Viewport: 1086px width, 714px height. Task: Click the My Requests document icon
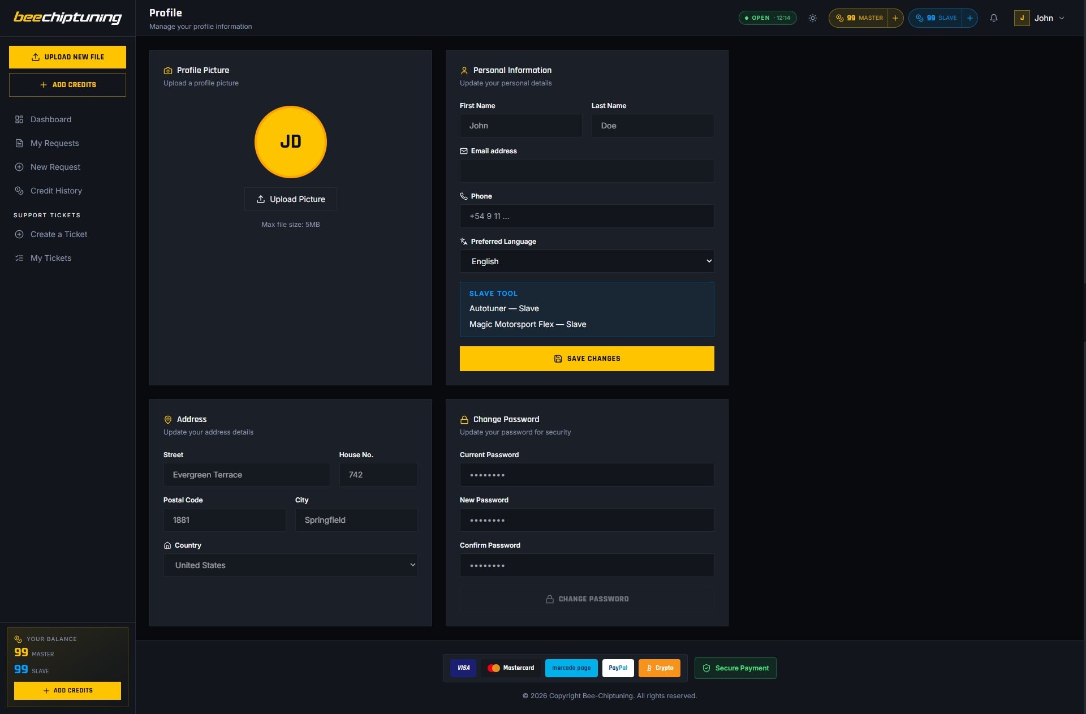tap(19, 143)
